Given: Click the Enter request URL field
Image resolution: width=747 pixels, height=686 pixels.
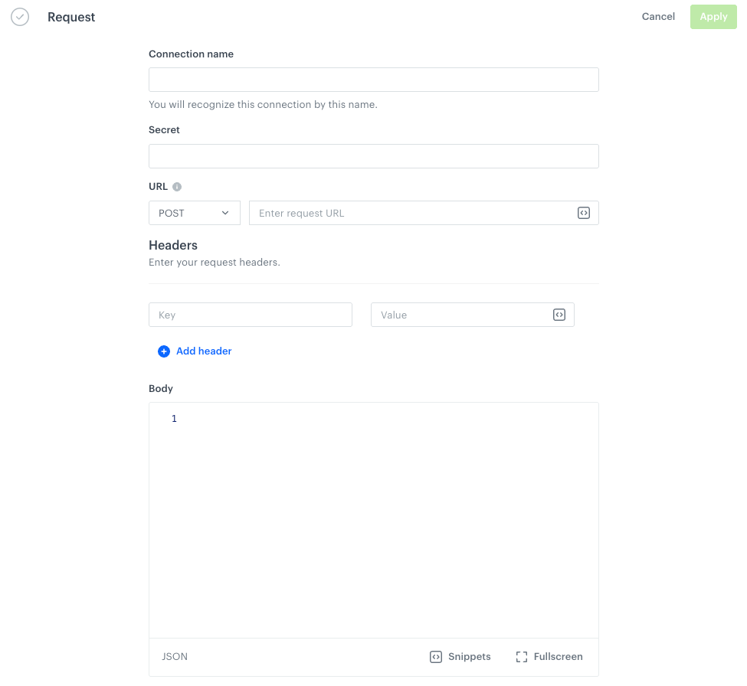Looking at the screenshot, I should pos(414,213).
